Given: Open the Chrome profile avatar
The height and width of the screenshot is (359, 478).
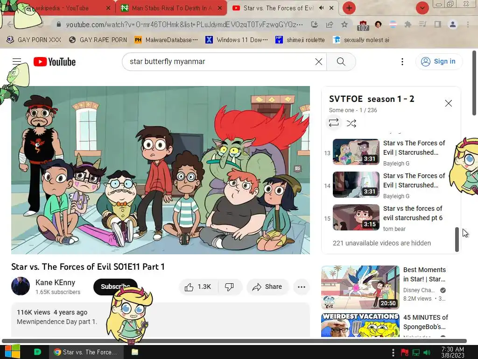Looking at the screenshot, I should pos(453,24).
